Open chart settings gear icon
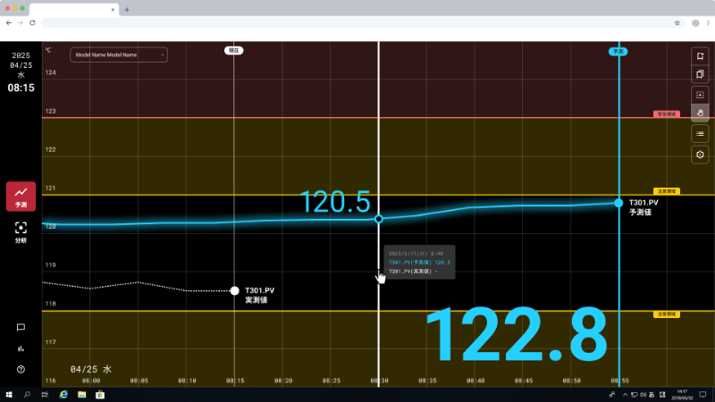 point(701,155)
